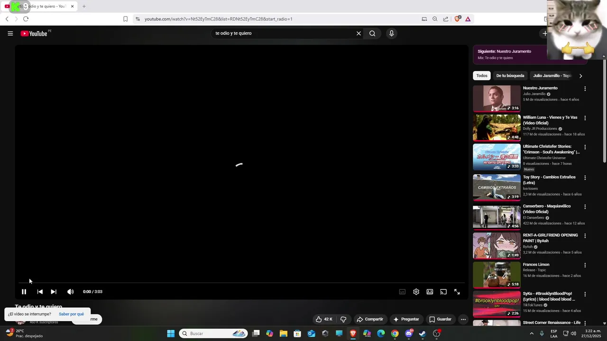Open options for Frances Limon video
Image resolution: width=607 pixels, height=341 pixels.
(x=585, y=265)
